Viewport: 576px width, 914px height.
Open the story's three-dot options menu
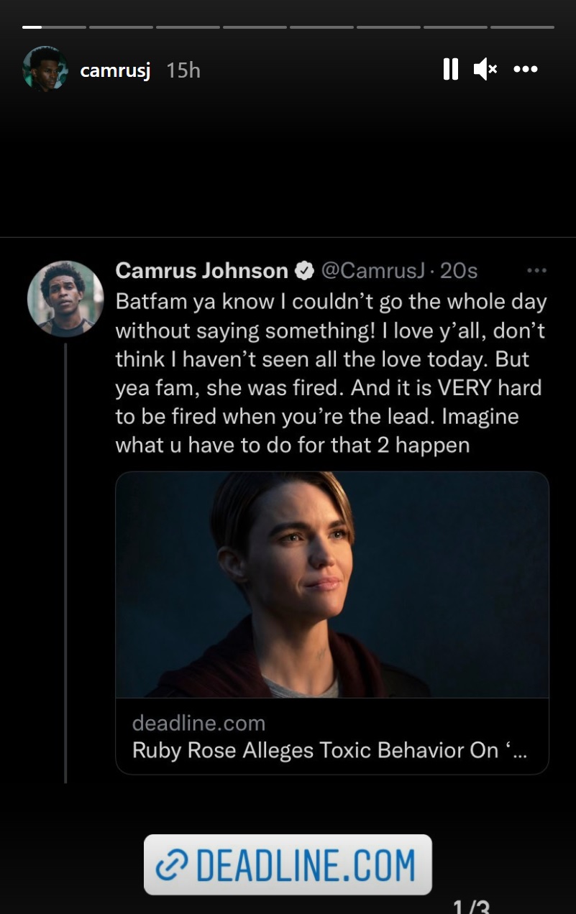click(526, 69)
